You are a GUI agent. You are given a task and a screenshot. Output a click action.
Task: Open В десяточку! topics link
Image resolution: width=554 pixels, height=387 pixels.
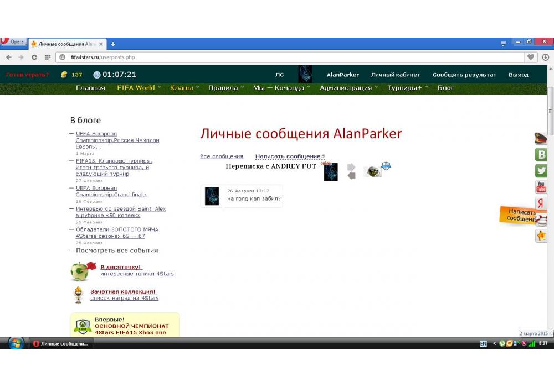(121, 267)
